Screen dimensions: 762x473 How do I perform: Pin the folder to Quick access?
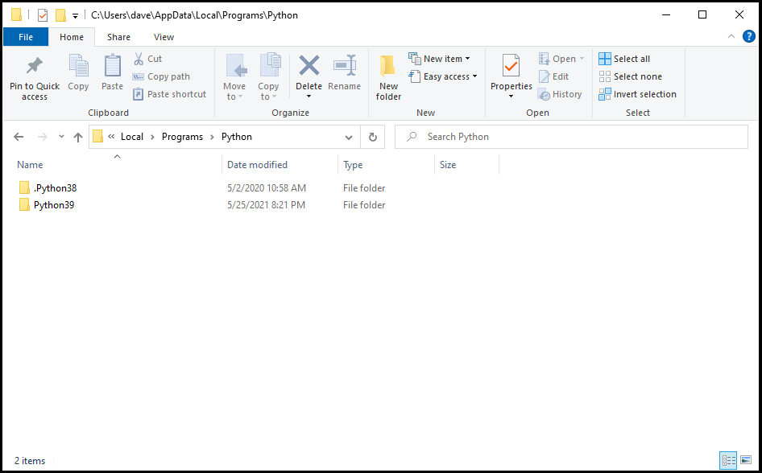point(35,77)
